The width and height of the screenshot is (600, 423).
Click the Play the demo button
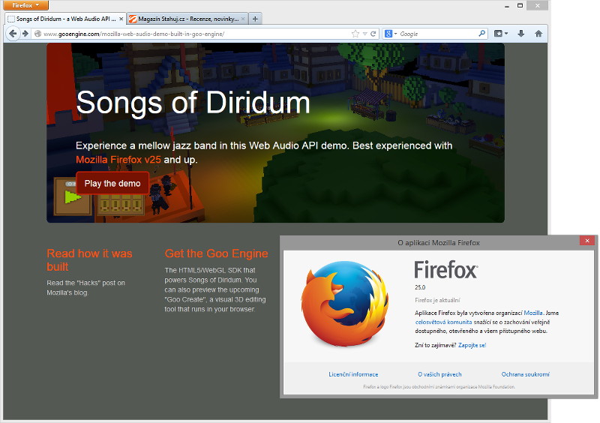pos(112,183)
